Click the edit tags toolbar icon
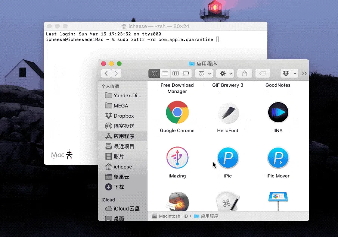 263,73
